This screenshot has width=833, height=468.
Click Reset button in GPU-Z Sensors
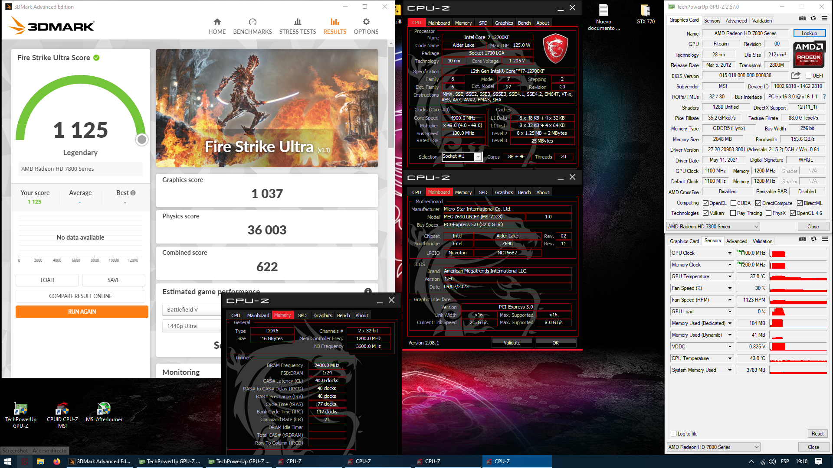[x=817, y=434]
